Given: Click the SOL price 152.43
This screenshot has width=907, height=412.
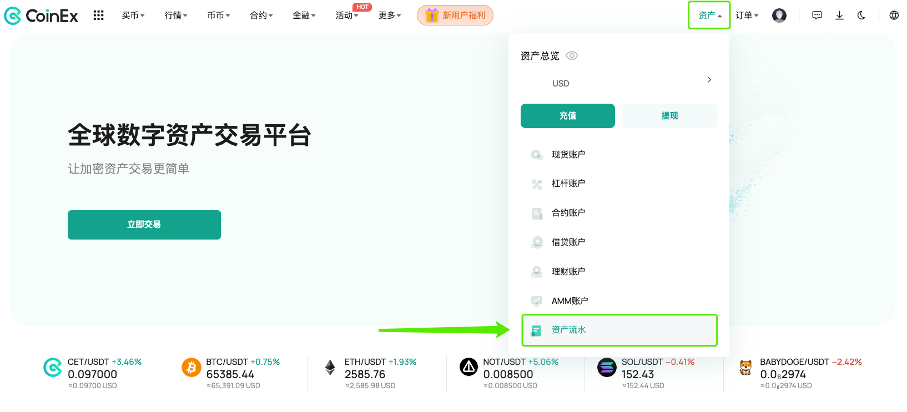Looking at the screenshot, I should pos(638,374).
